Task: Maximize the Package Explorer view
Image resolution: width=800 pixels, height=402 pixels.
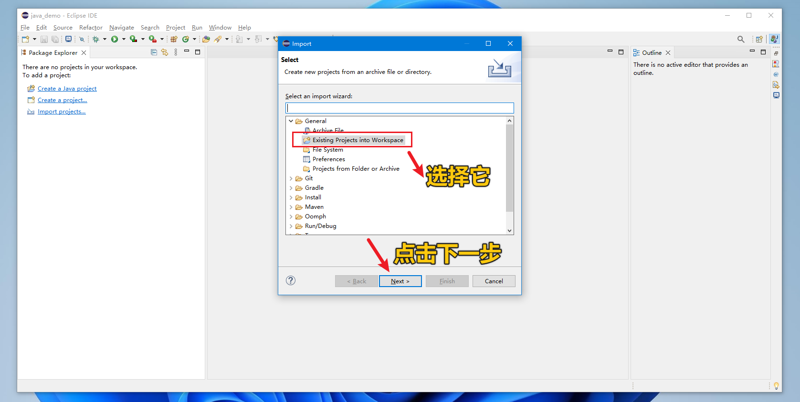Action: point(198,52)
